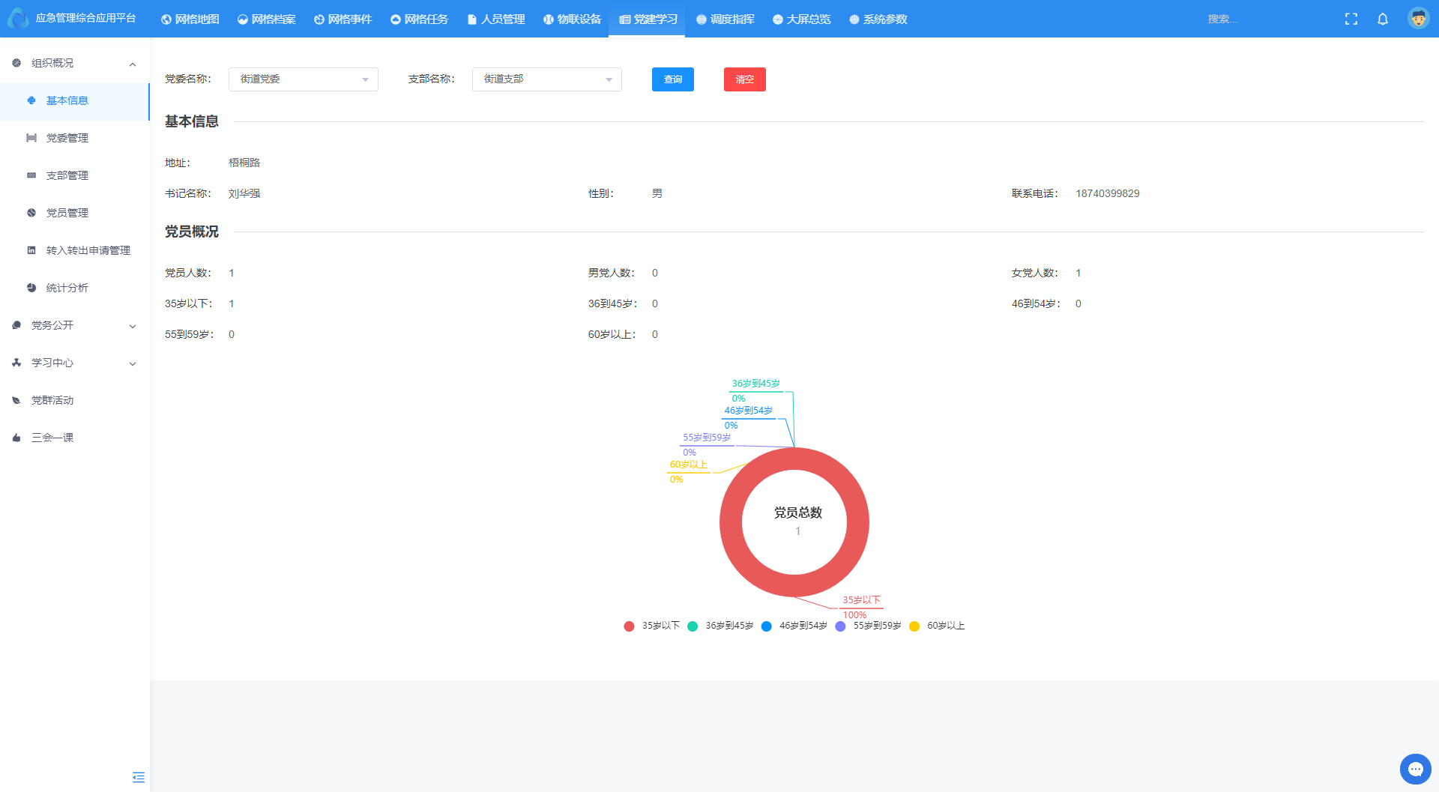Open 物联设备 in top navigation
This screenshot has width=1439, height=792.
[x=573, y=19]
